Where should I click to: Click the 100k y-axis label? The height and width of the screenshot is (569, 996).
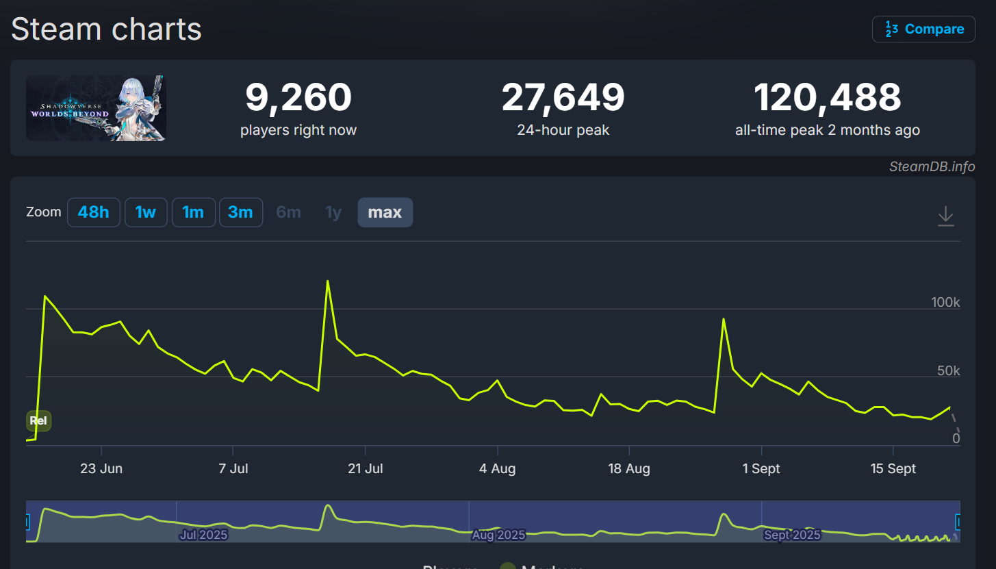(x=945, y=303)
